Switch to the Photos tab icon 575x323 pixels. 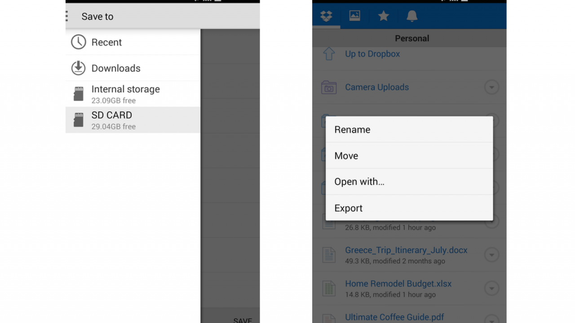click(354, 16)
